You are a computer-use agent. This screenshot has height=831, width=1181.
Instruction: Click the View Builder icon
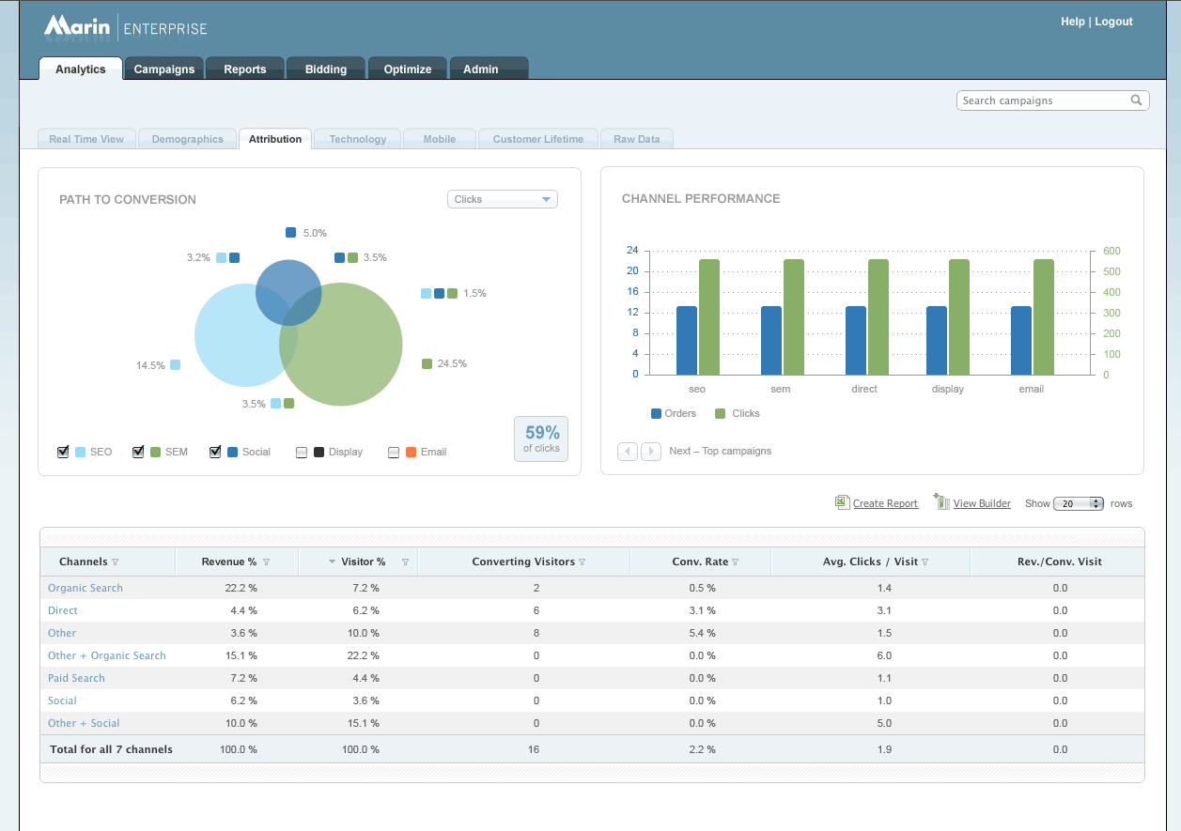pos(941,502)
